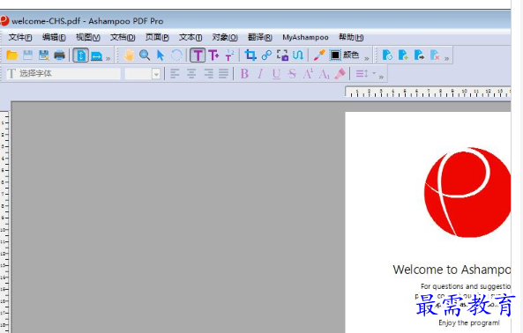Screen dimensions: 523x333
Task: Click the snapshot selection frame icon
Action: (x=282, y=55)
